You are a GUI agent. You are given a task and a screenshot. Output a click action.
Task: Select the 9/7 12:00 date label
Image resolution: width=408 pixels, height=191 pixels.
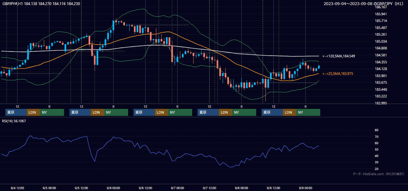pos(209,188)
